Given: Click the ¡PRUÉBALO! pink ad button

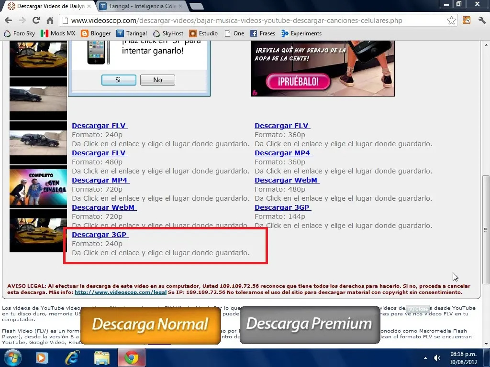Looking at the screenshot, I should [298, 82].
